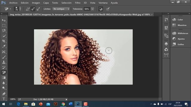Viewport: 191px width, 107px height.
Task: Open the Tolerancia slider dropdown arrow
Action: click(93, 9)
